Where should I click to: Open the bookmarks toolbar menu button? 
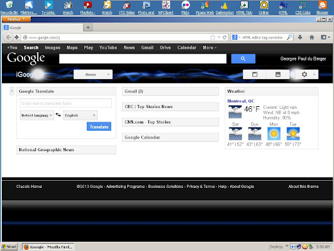click(x=325, y=37)
